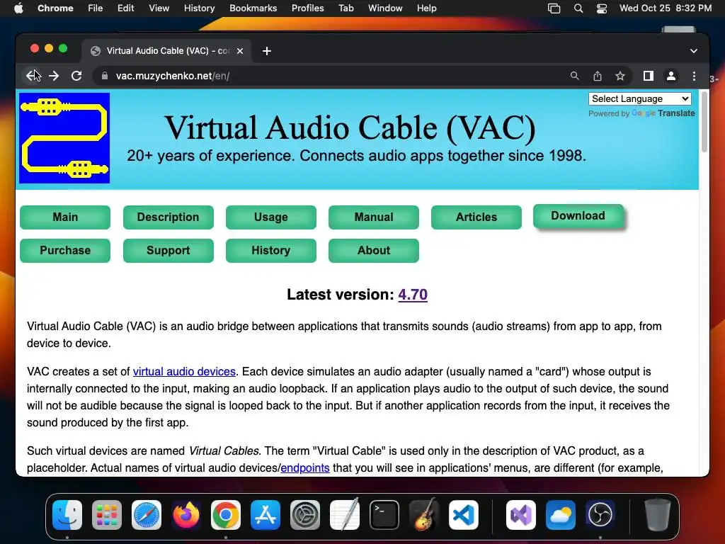Open the App Store from the Dock
Viewport: 725px width, 544px height.
[x=266, y=515]
